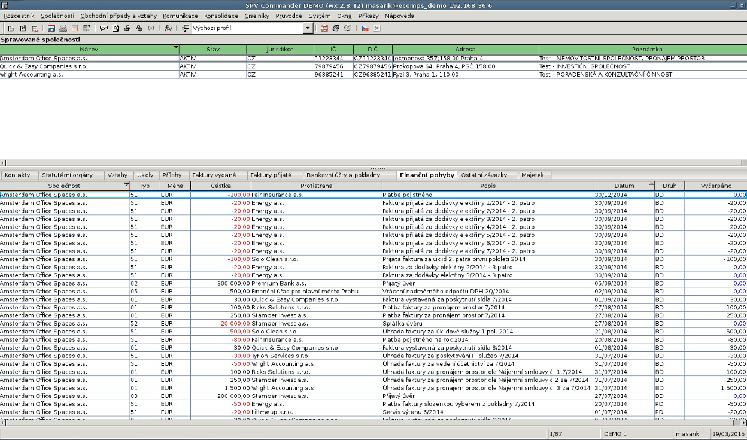The width and height of the screenshot is (747, 440).
Task: Click the left arrow of the lower horizontal scrollbar
Action: 3,422
